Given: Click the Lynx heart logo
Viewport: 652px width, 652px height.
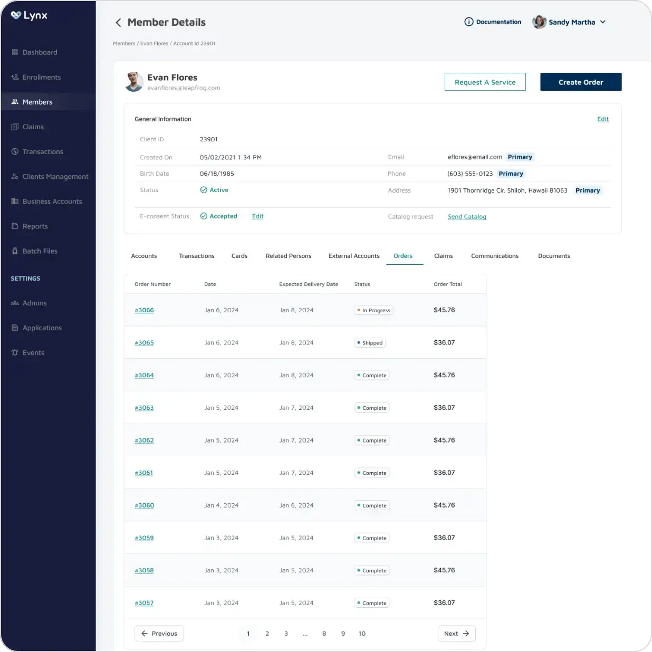Looking at the screenshot, I should [16, 15].
